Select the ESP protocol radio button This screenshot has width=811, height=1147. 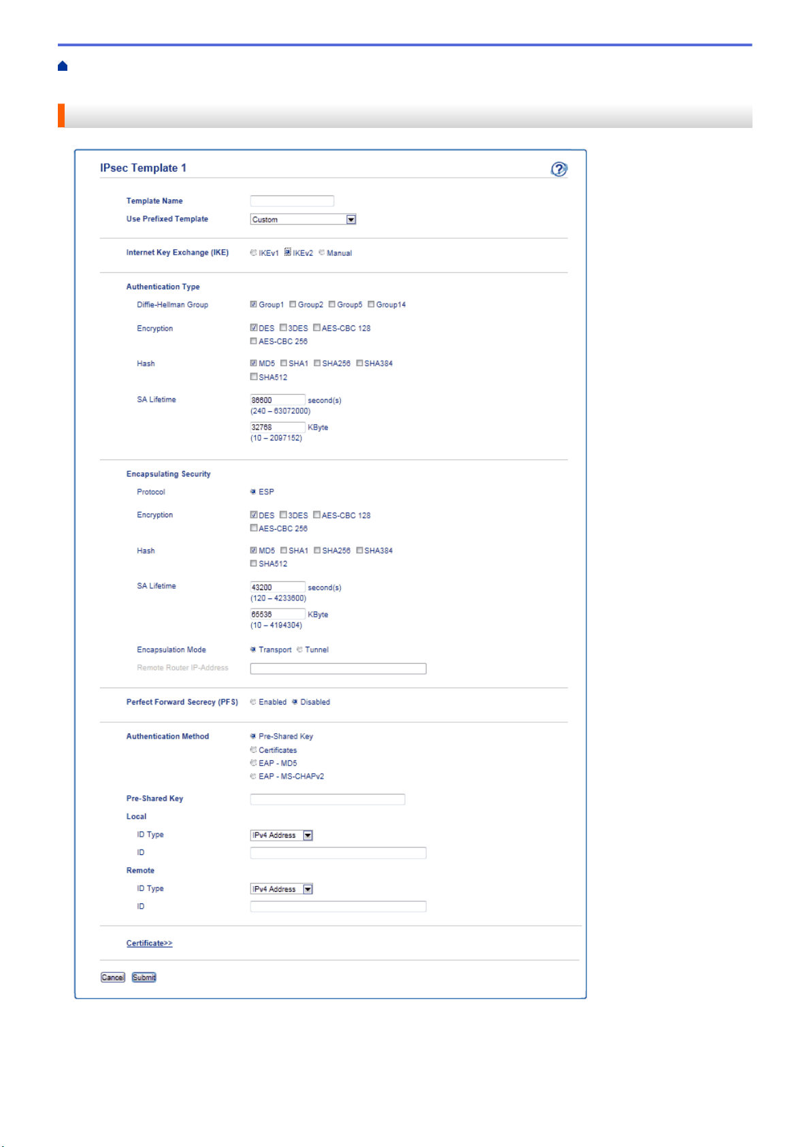point(253,491)
